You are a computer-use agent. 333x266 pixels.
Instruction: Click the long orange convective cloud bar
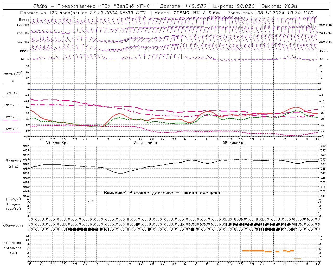[x=253, y=251]
